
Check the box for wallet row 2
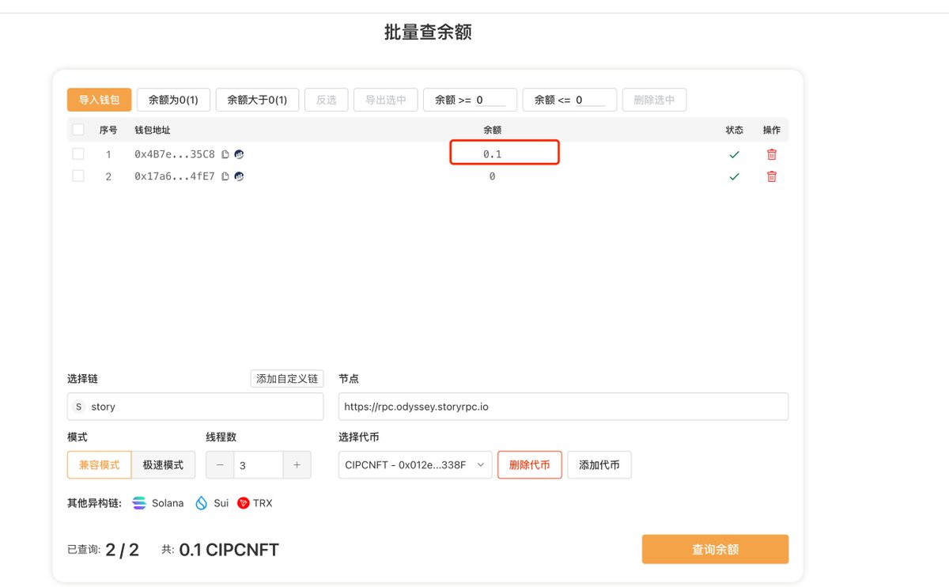tap(78, 176)
